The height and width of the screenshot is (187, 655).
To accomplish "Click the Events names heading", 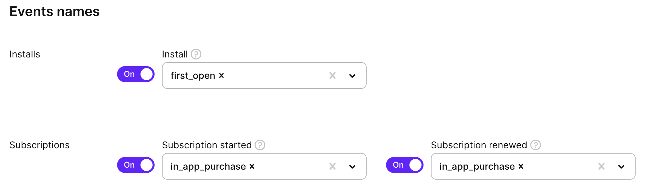I will coord(55,12).
